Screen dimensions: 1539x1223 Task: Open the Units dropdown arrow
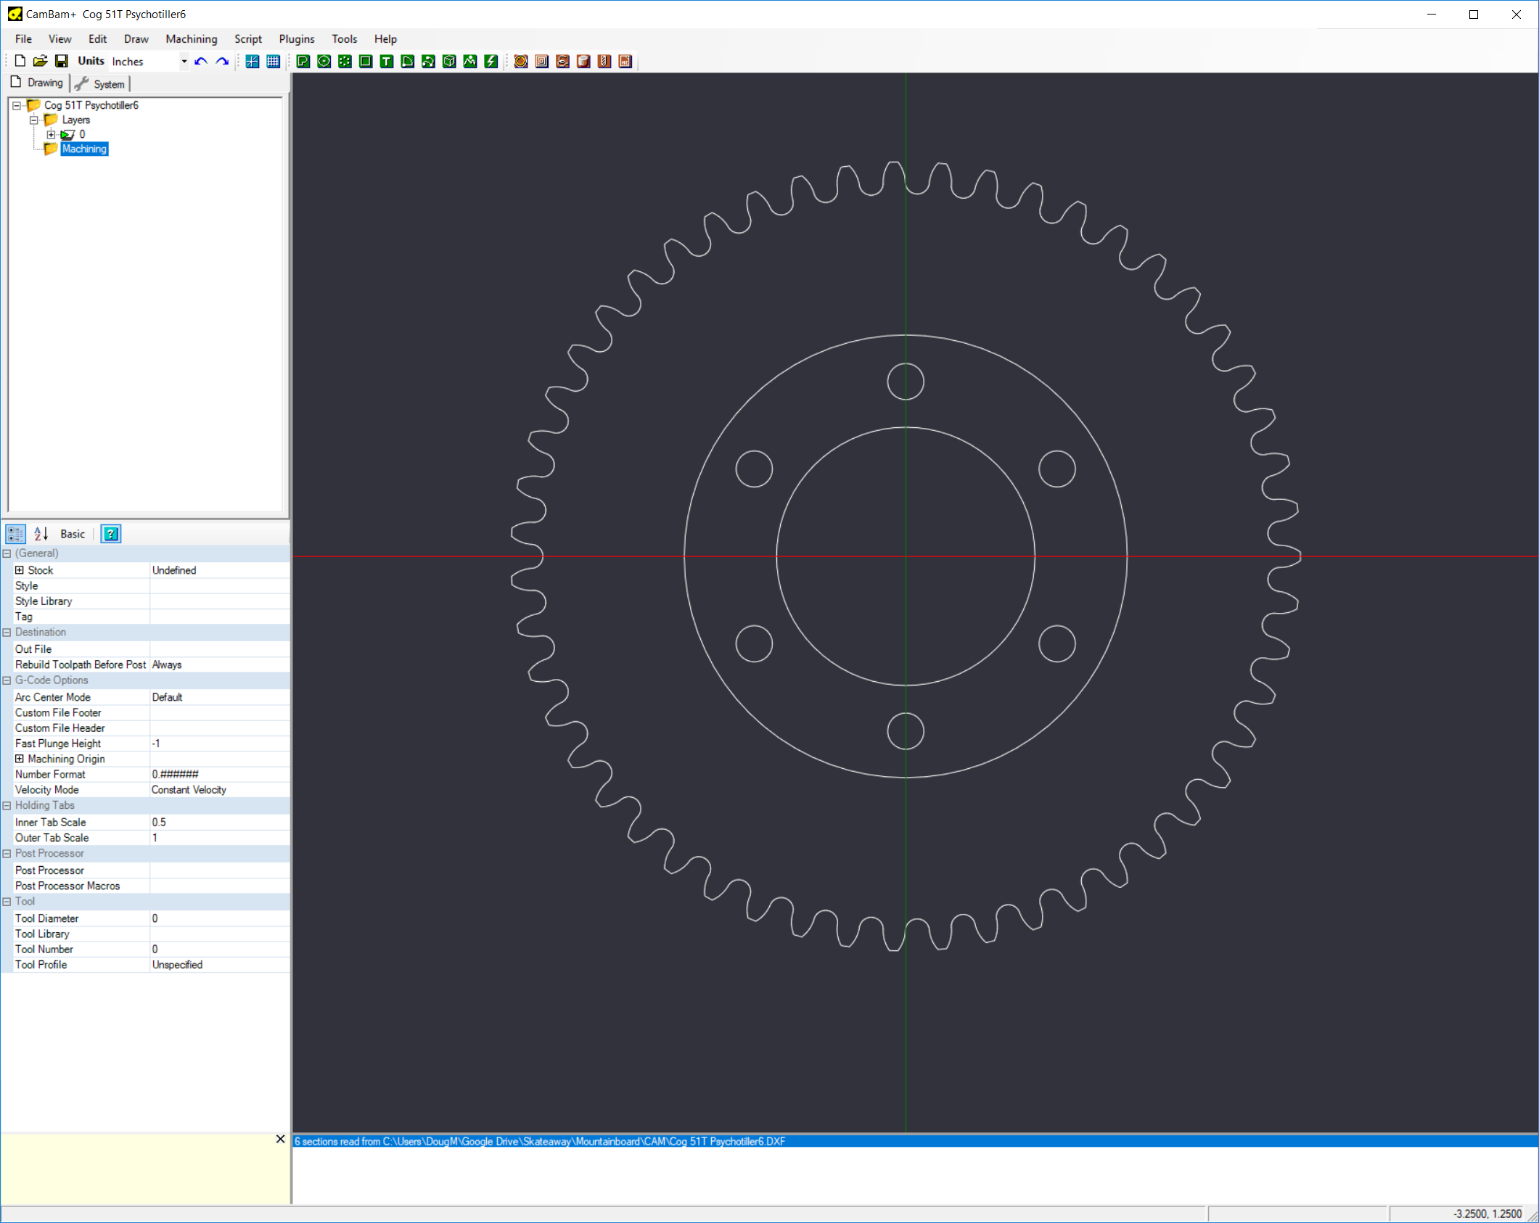click(184, 62)
